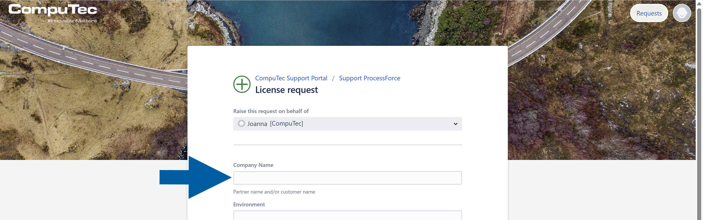Click 'Partner name and/or customer name' hint text

click(274, 192)
